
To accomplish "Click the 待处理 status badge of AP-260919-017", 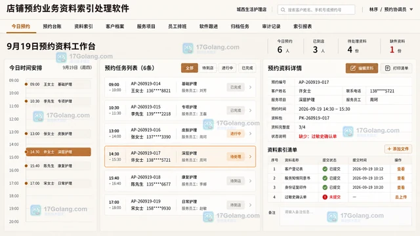I will pyautogui.click(x=236, y=157).
